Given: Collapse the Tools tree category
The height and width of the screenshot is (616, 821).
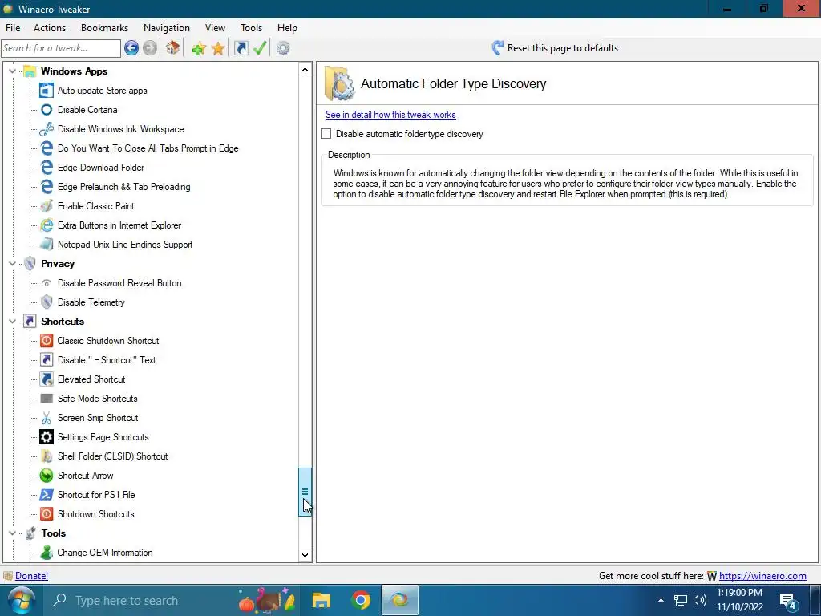Looking at the screenshot, I should (x=13, y=533).
